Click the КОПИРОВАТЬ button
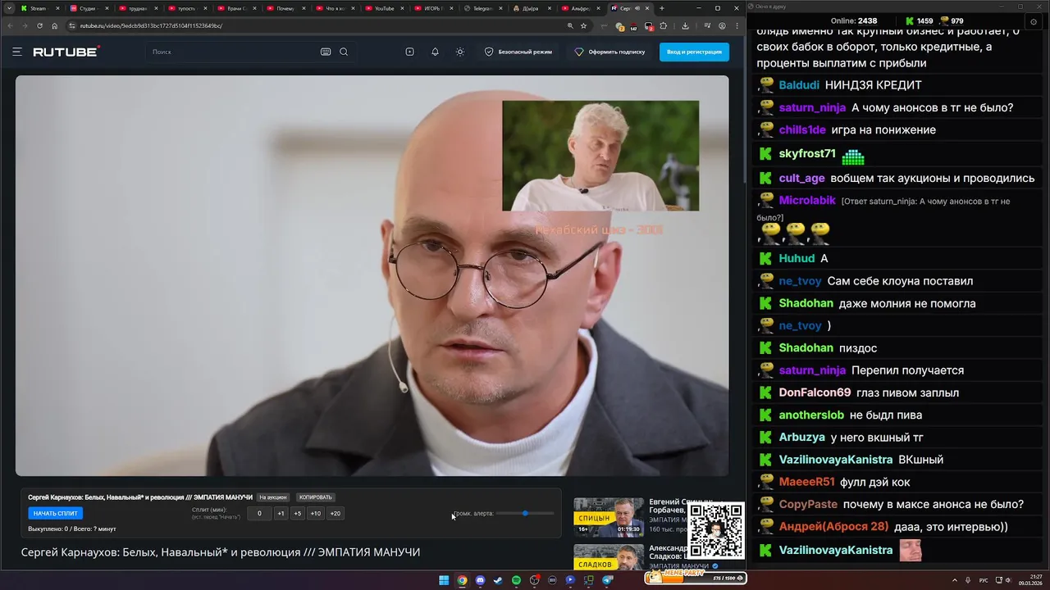The image size is (1050, 590). (316, 497)
